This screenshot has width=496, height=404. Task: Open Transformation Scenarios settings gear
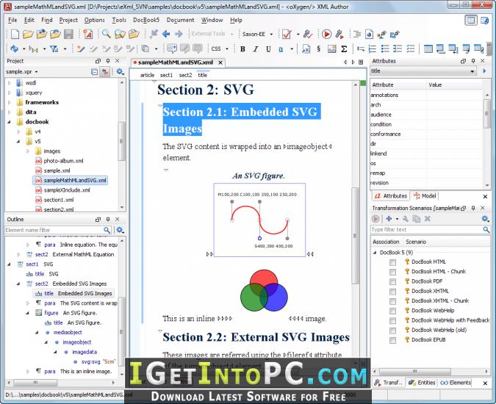[x=485, y=218]
